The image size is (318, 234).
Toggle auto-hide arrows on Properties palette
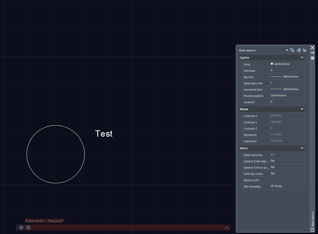tap(312, 53)
